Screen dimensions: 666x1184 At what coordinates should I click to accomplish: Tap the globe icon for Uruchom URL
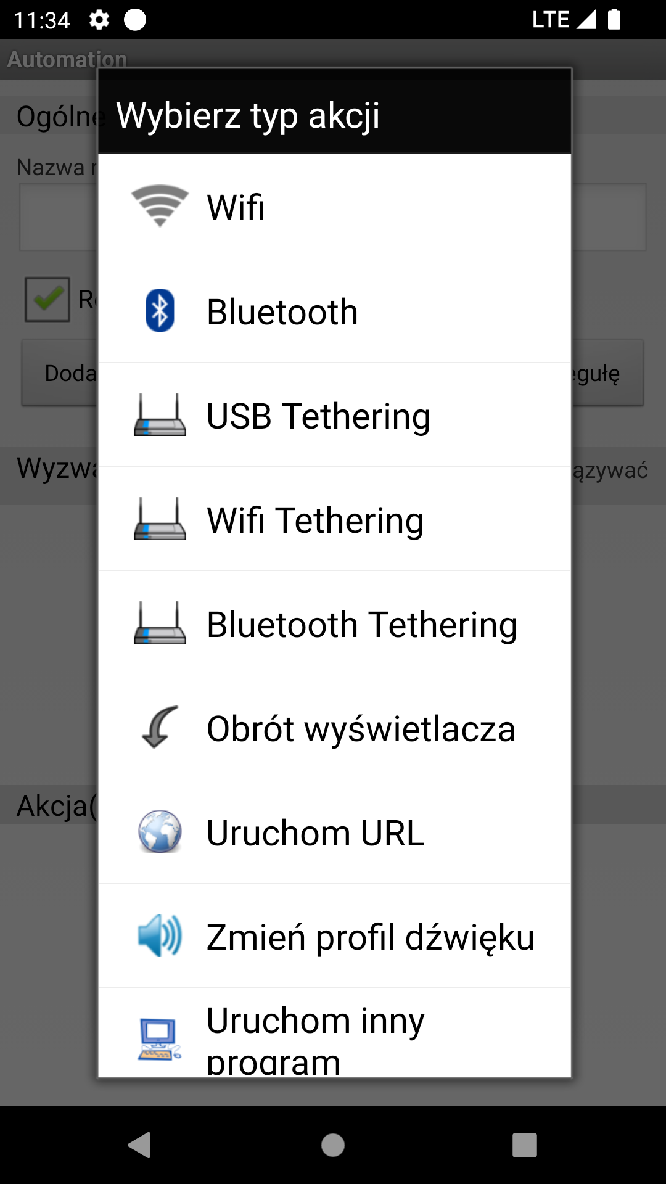[160, 832]
